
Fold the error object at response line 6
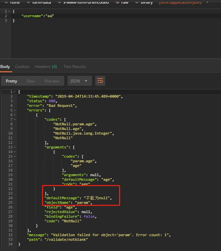point(15,115)
